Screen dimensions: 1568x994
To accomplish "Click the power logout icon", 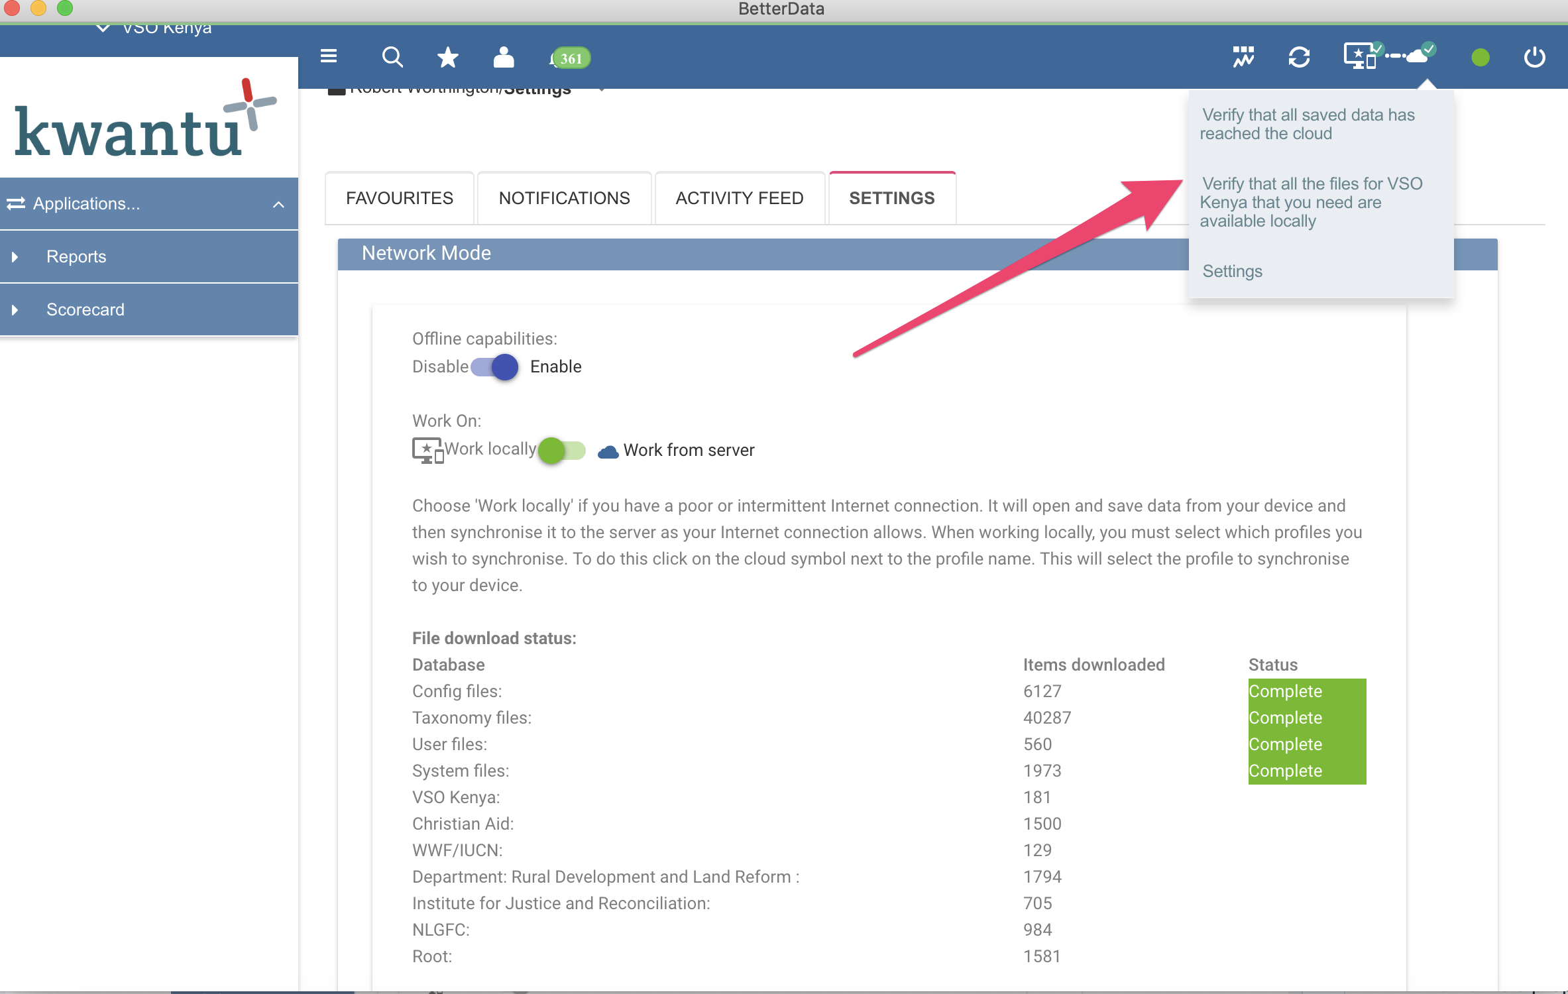I will (x=1534, y=58).
